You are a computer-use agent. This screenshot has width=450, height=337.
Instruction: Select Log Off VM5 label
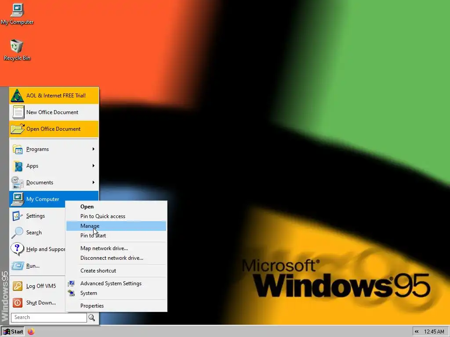(41, 286)
